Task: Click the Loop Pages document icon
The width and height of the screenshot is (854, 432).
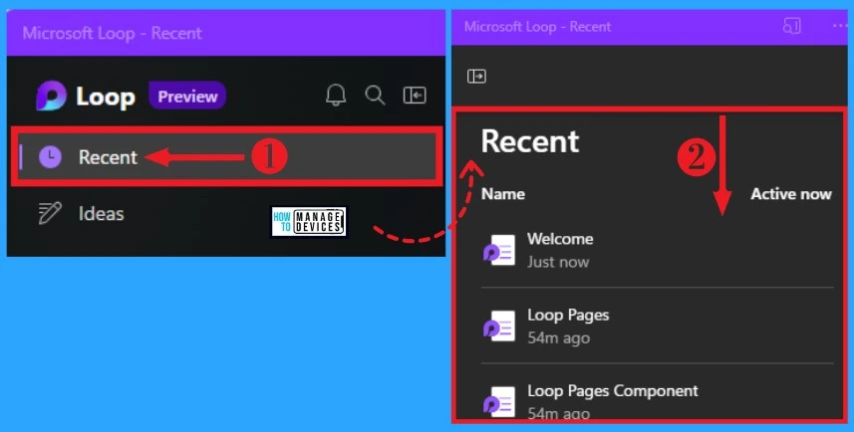Action: [x=499, y=325]
